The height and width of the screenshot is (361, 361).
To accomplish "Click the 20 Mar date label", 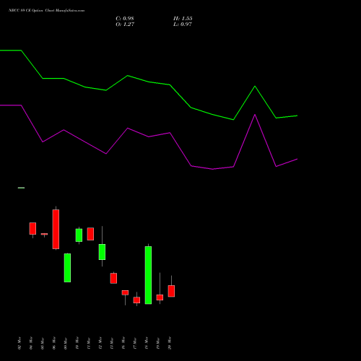I will tap(170, 343).
